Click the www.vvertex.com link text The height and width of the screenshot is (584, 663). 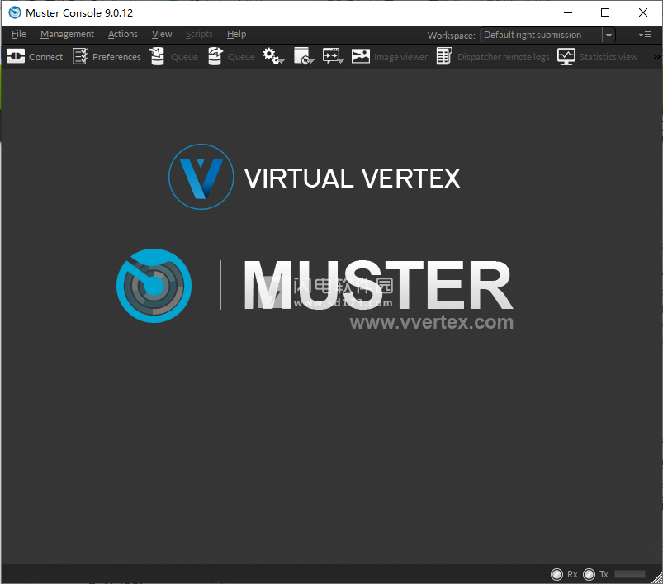[432, 322]
